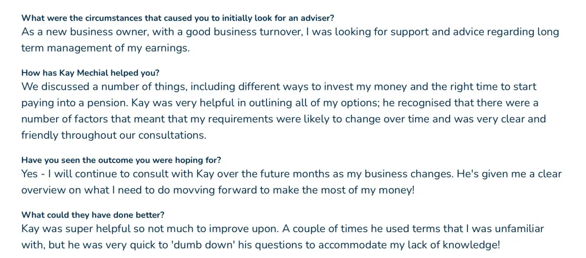Click the 'What were the circumstances' question heading

pos(178,18)
